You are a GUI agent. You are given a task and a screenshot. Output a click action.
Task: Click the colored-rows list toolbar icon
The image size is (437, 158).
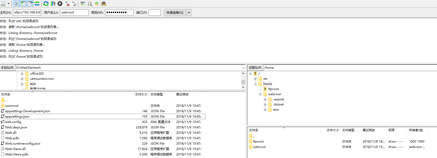pos(83,4)
